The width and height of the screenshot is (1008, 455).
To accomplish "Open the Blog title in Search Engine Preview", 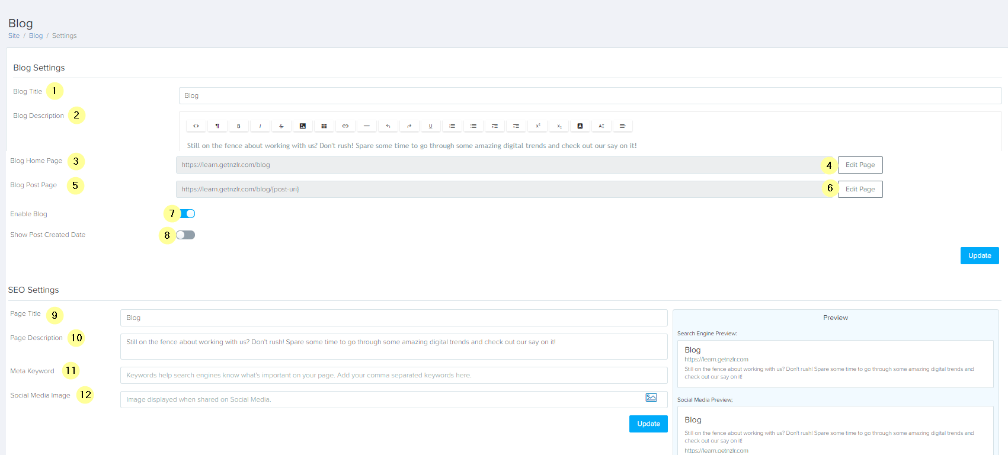I will pos(693,350).
